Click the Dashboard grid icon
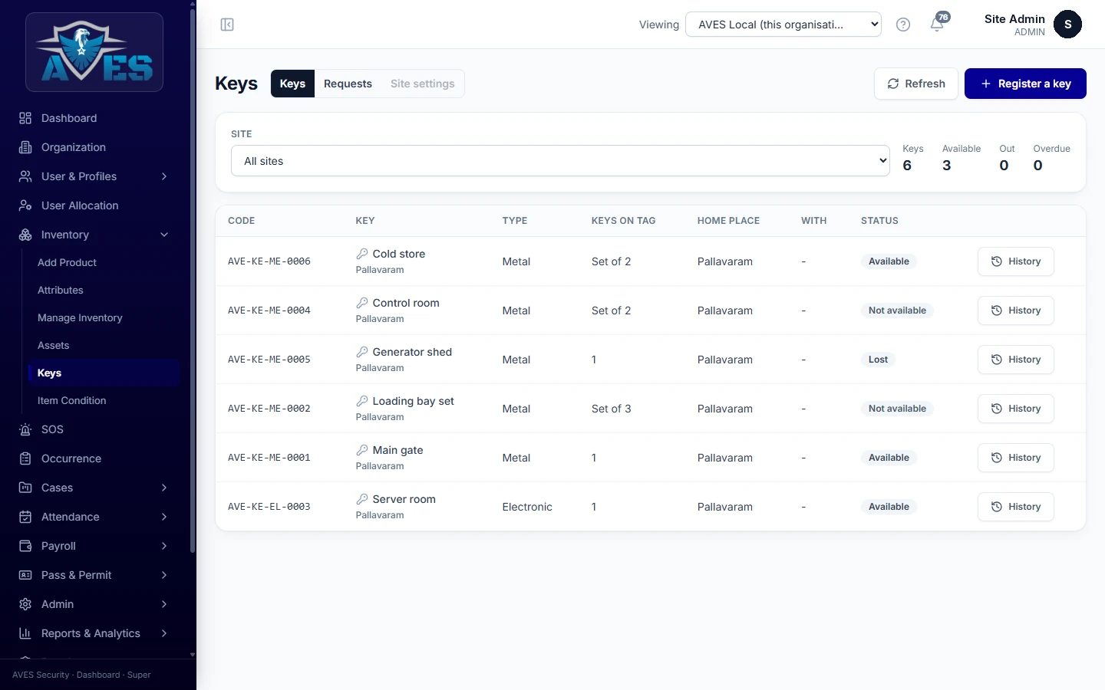 (25, 118)
